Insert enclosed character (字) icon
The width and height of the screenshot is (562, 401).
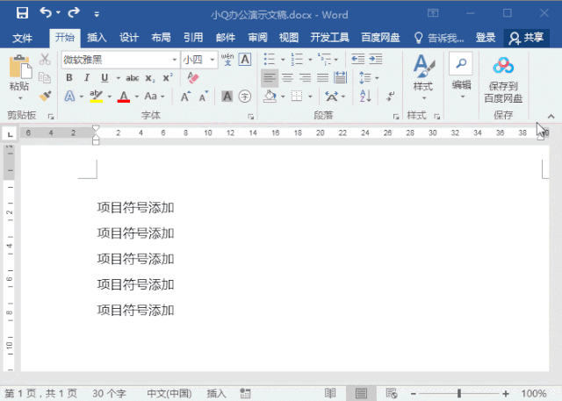coord(245,97)
